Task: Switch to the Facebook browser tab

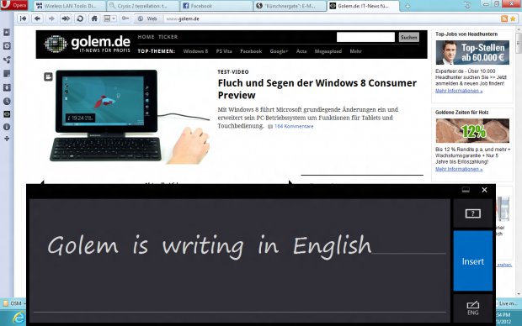Action: point(216,6)
